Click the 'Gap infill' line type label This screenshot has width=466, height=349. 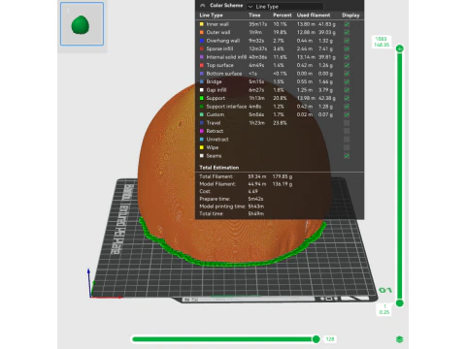coord(216,90)
